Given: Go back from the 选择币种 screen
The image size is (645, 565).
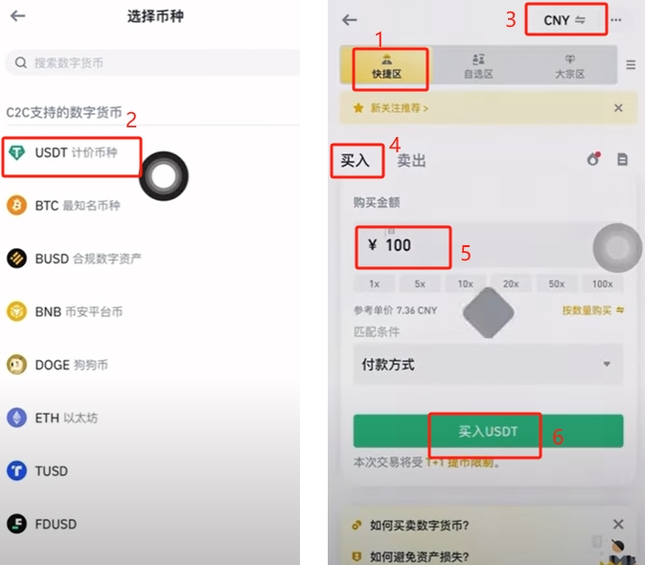Looking at the screenshot, I should click(17, 16).
